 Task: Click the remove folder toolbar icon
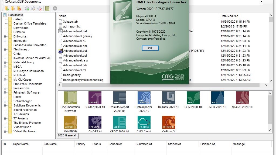pyautogui.click(x=19, y=8)
